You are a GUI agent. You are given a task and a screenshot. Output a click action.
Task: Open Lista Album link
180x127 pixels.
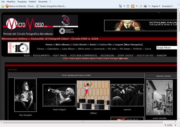coord(68,49)
